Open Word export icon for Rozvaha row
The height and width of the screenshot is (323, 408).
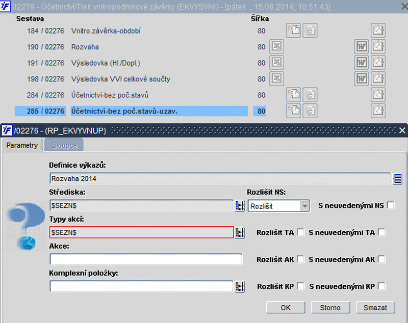click(x=362, y=47)
